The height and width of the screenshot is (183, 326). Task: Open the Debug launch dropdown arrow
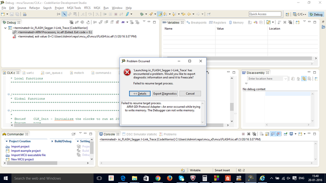pyautogui.click(x=146, y=14)
